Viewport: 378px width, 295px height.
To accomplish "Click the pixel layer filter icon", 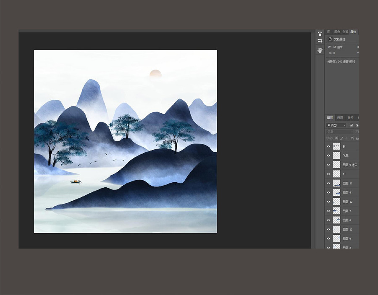I will point(351,125).
